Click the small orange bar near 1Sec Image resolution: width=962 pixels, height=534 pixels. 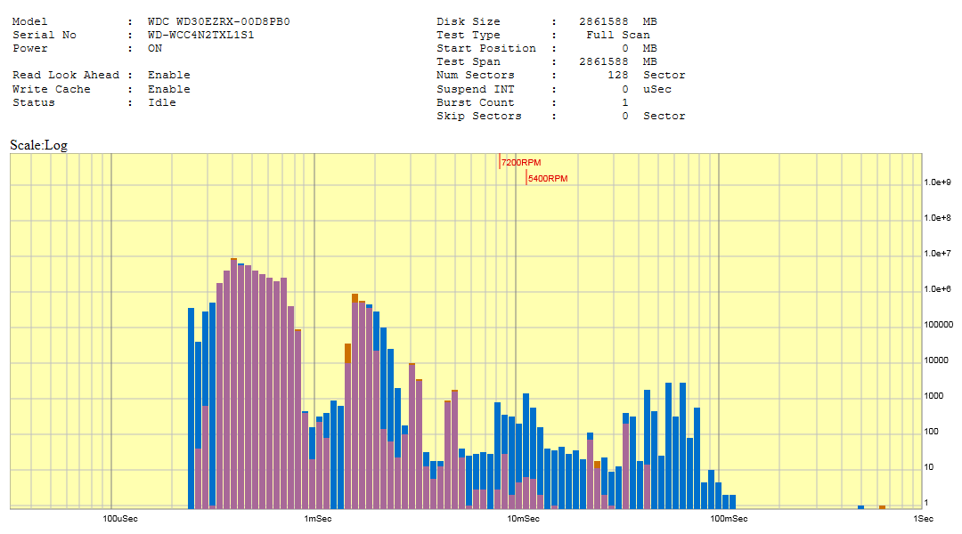point(882,507)
